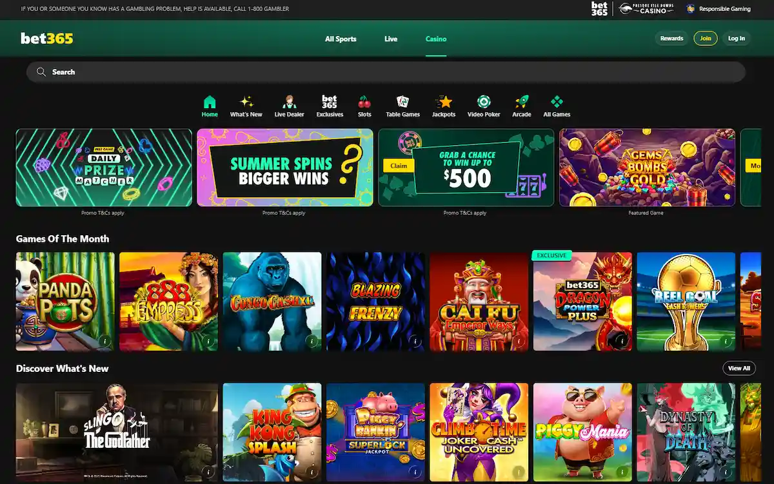Launch the Reel Goal game
The height and width of the screenshot is (484, 774).
point(686,301)
